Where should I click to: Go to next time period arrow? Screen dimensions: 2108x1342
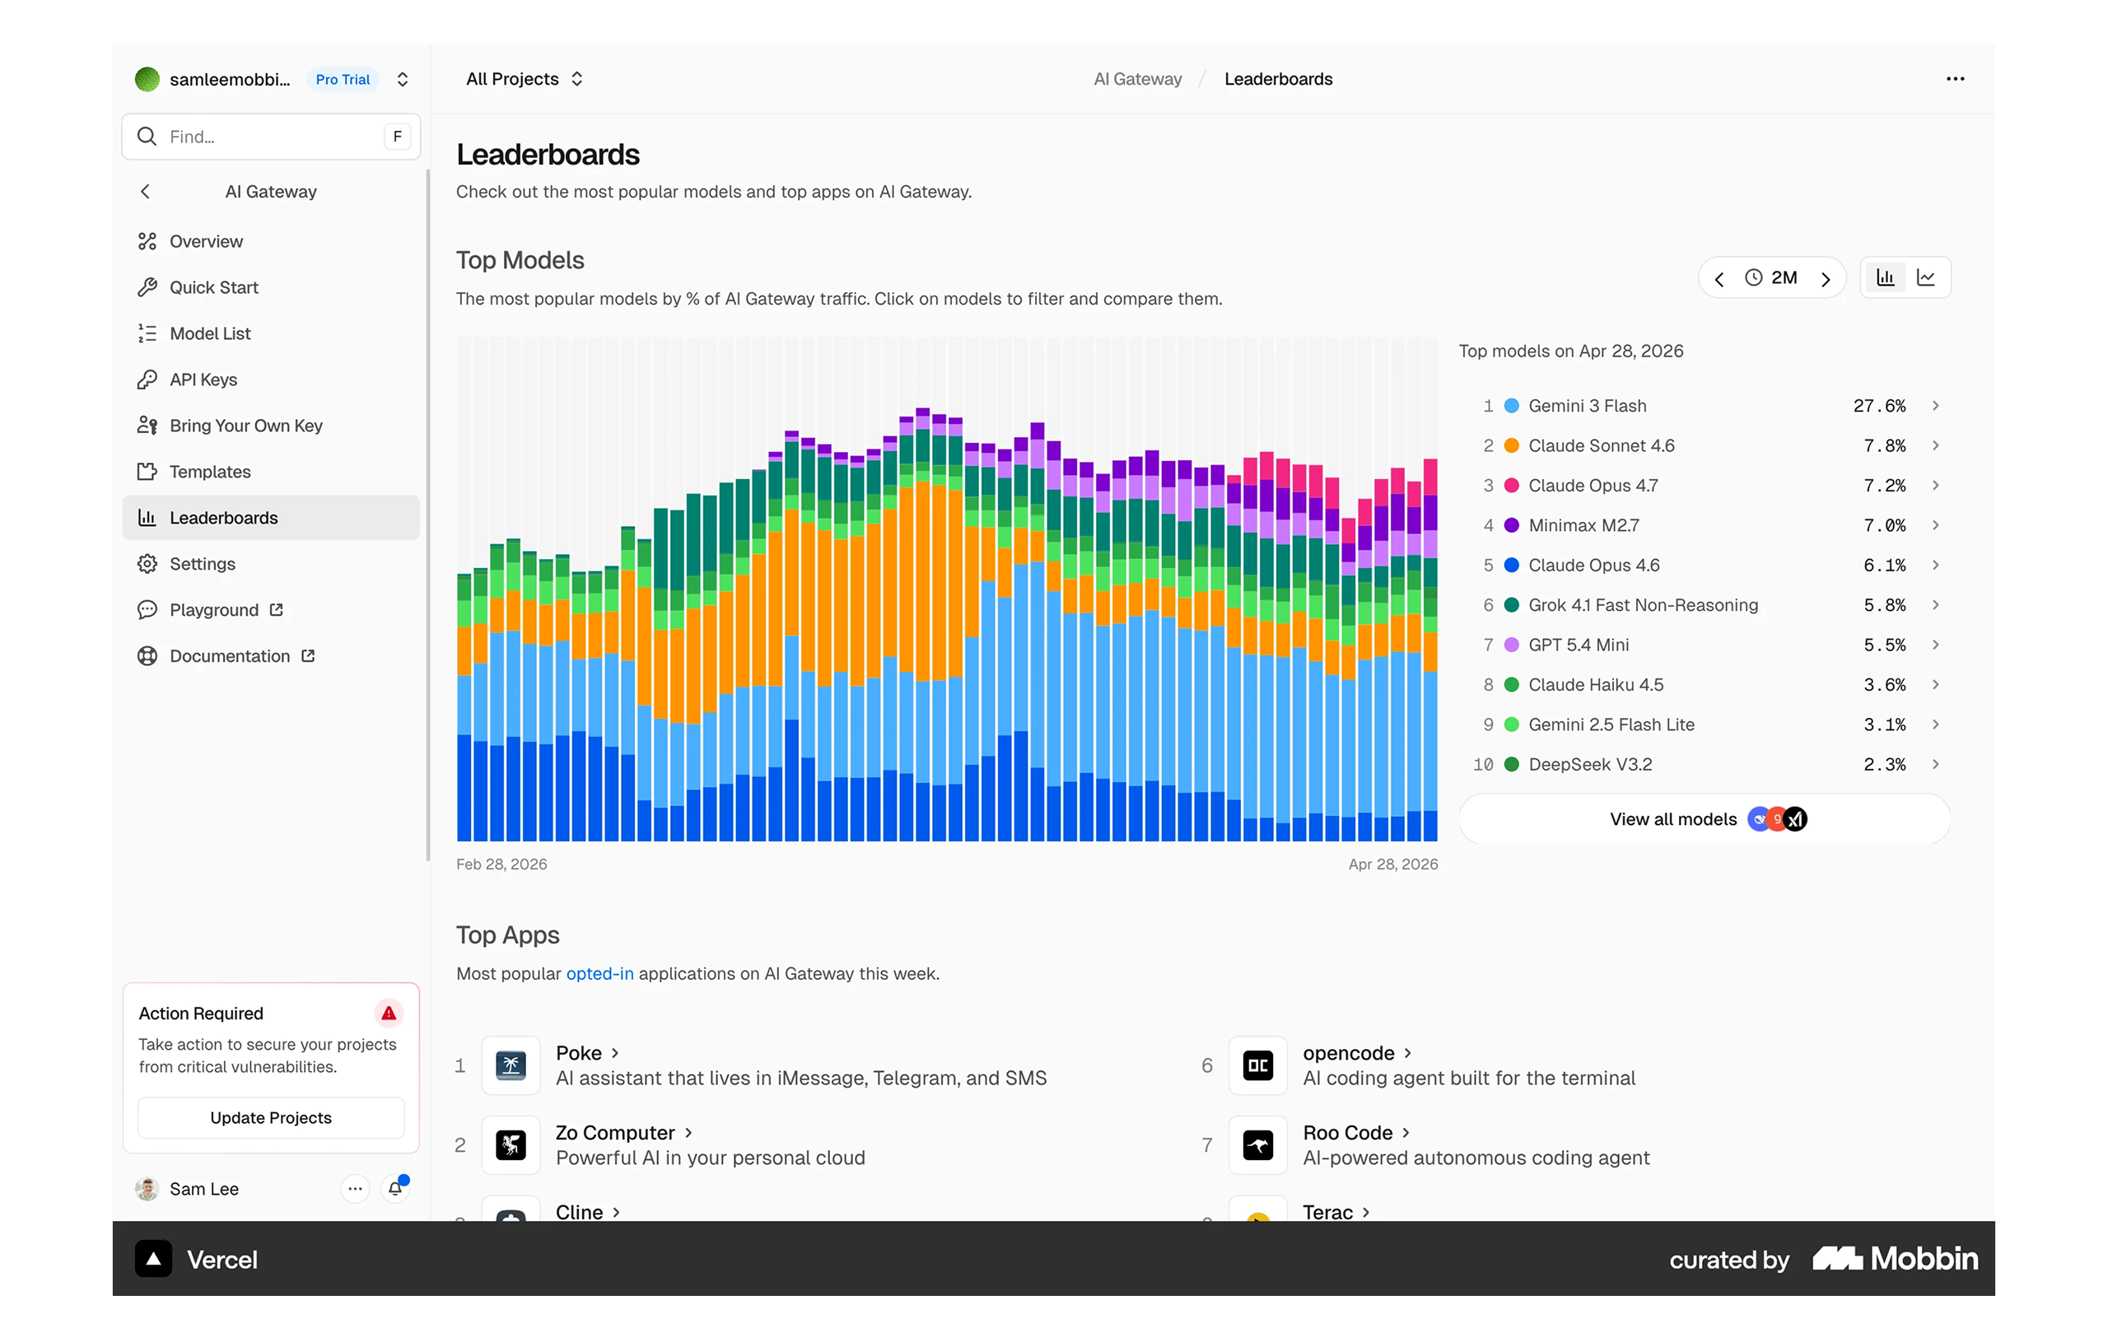[1826, 278]
